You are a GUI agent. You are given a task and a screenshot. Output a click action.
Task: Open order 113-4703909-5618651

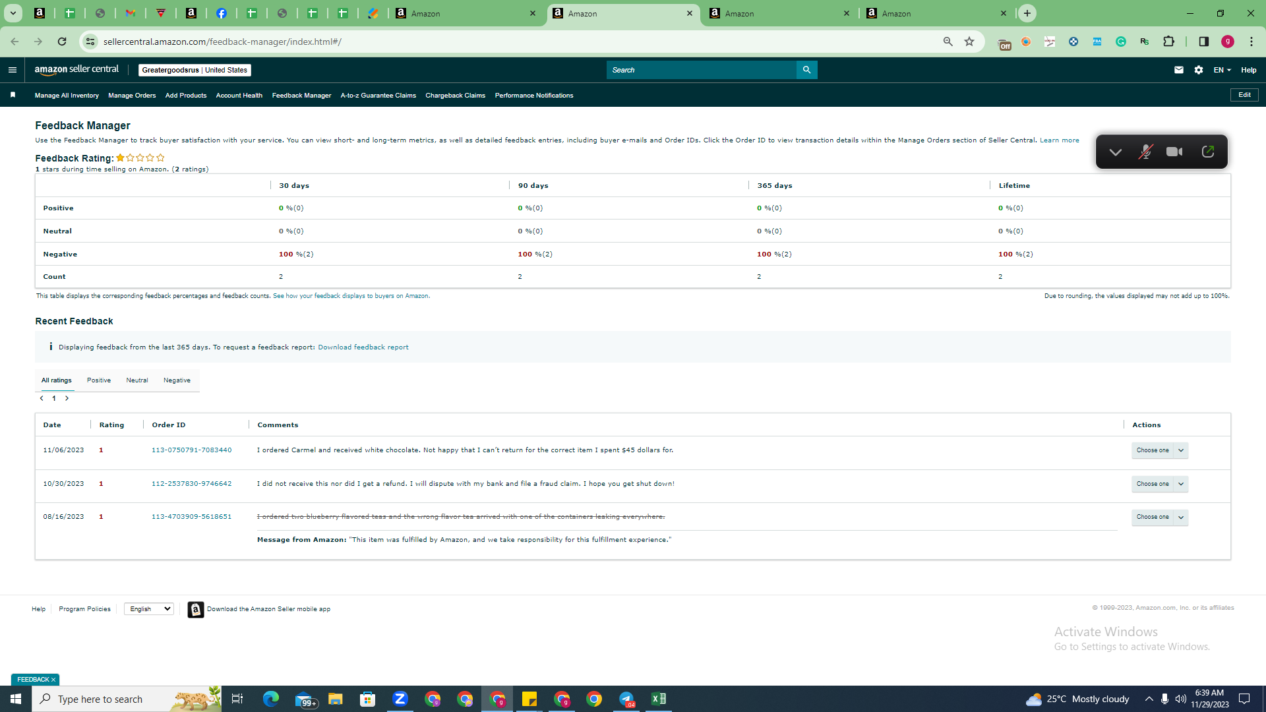point(192,517)
